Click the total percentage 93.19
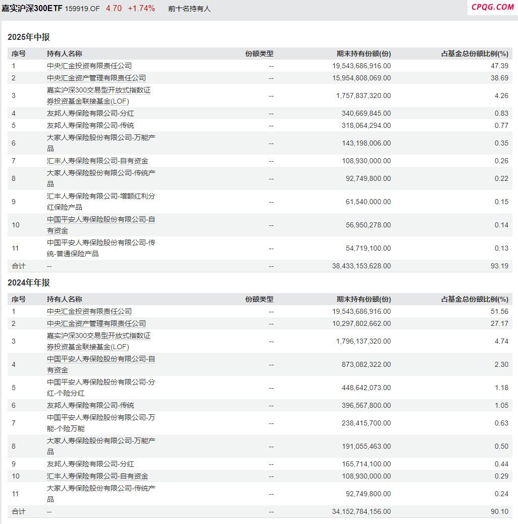 (x=500, y=266)
